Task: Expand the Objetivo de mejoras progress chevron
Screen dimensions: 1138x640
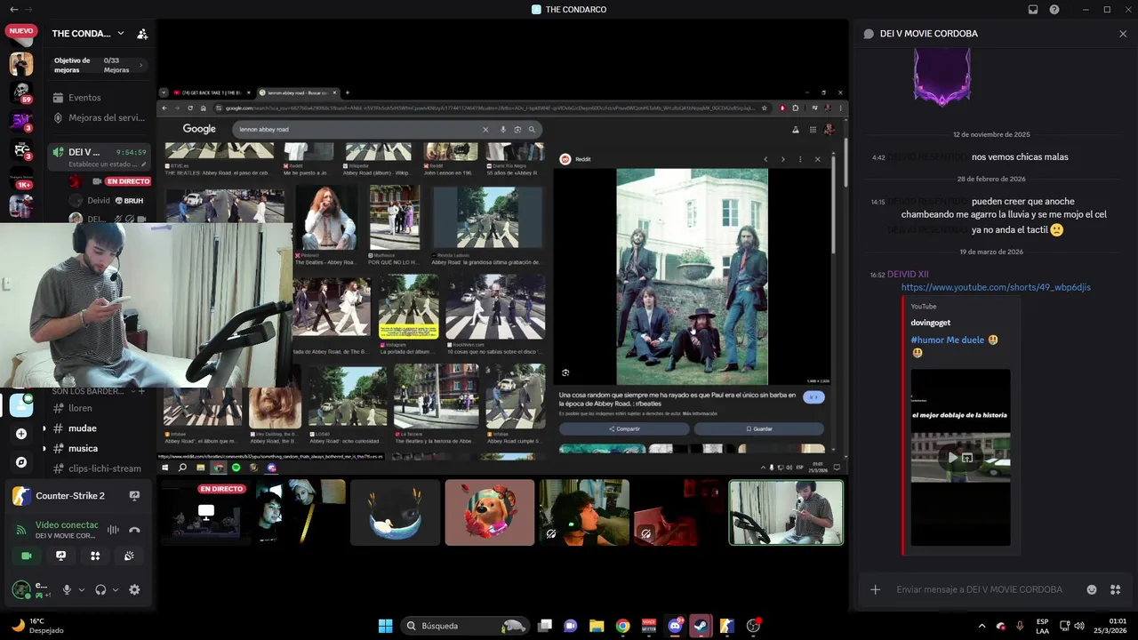Action: (141, 65)
